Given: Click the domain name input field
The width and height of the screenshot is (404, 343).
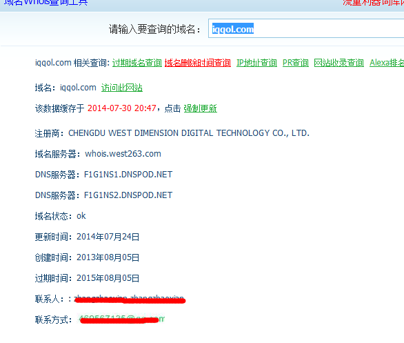Looking at the screenshot, I should tap(306, 28).
